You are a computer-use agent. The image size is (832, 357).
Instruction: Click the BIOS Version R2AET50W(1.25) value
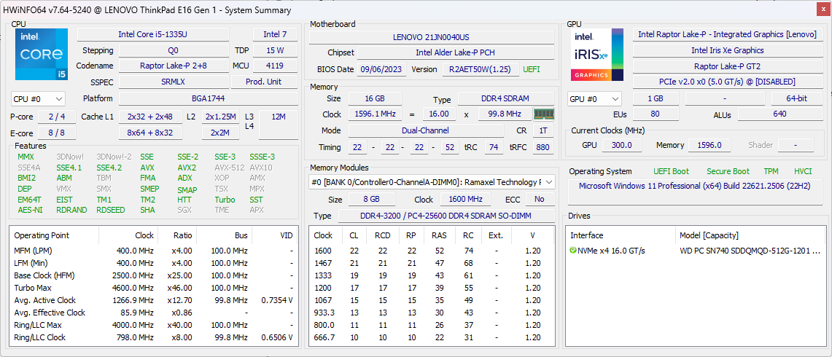[480, 69]
